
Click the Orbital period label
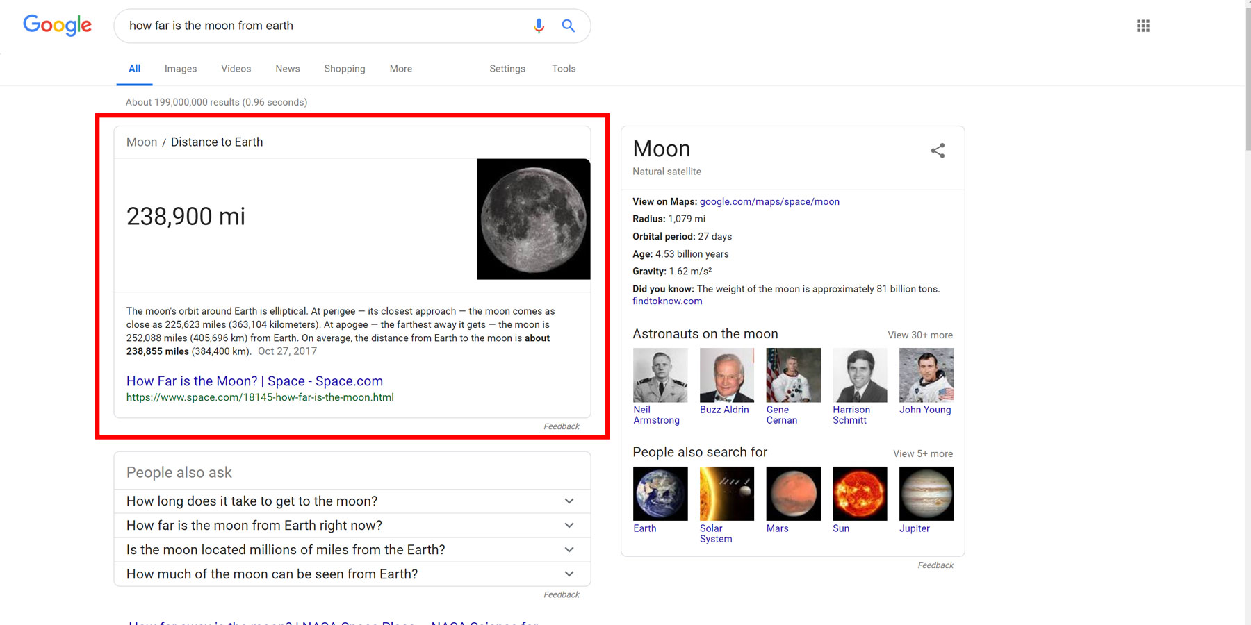click(x=664, y=236)
